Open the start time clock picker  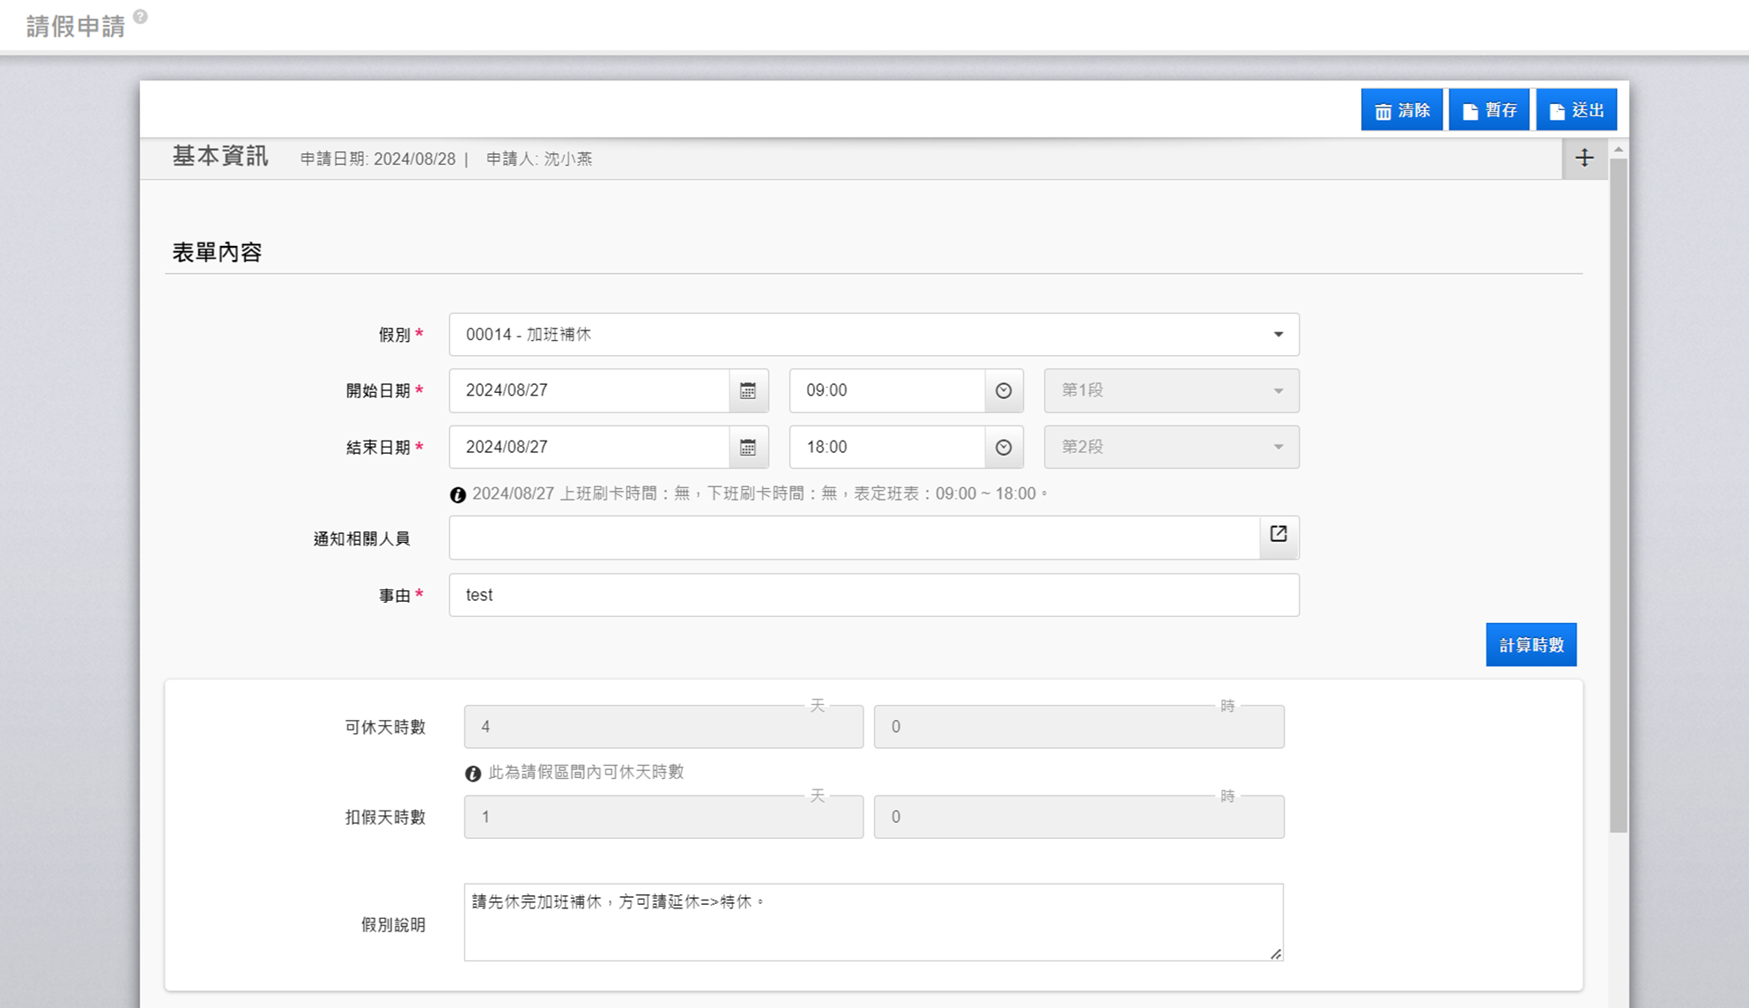(1003, 391)
